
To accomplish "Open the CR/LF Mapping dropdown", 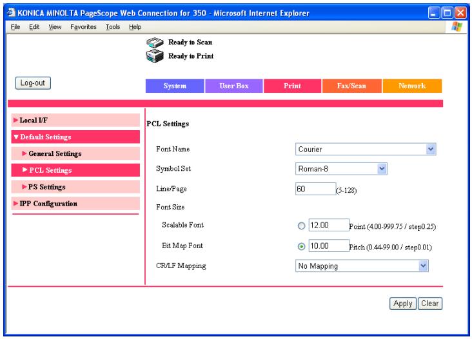I will tap(362, 266).
